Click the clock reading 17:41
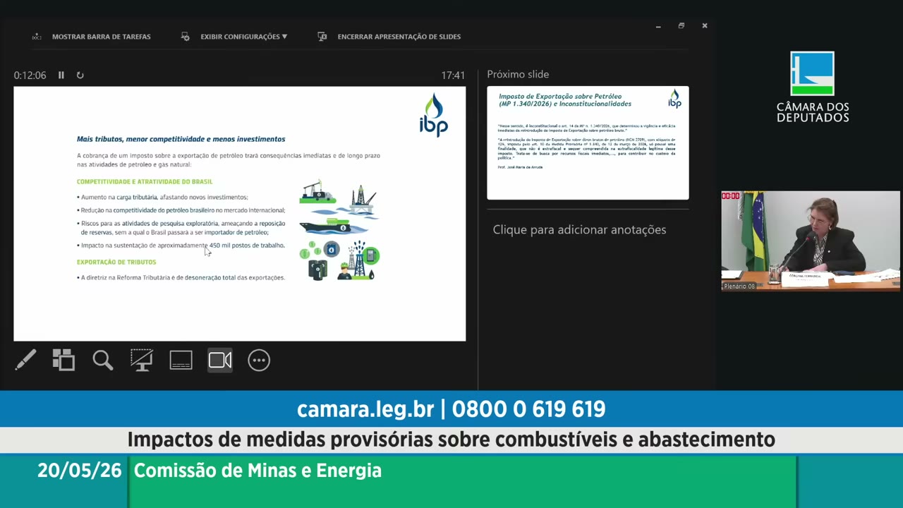This screenshot has width=903, height=508. pos(453,75)
